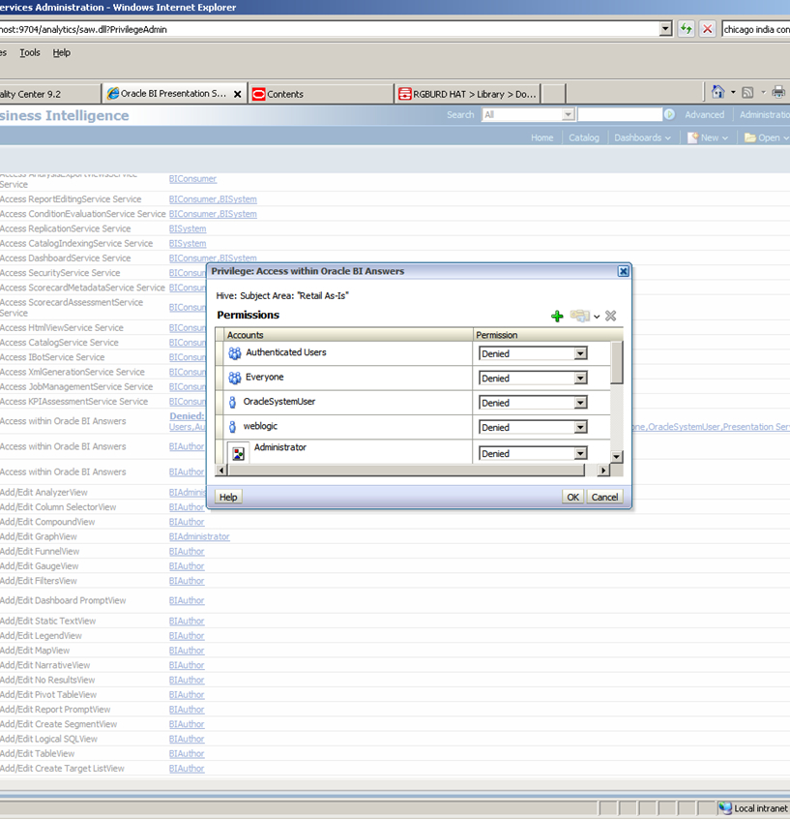Open the Tools menu
Screen dimensions: 790x820
[30, 52]
